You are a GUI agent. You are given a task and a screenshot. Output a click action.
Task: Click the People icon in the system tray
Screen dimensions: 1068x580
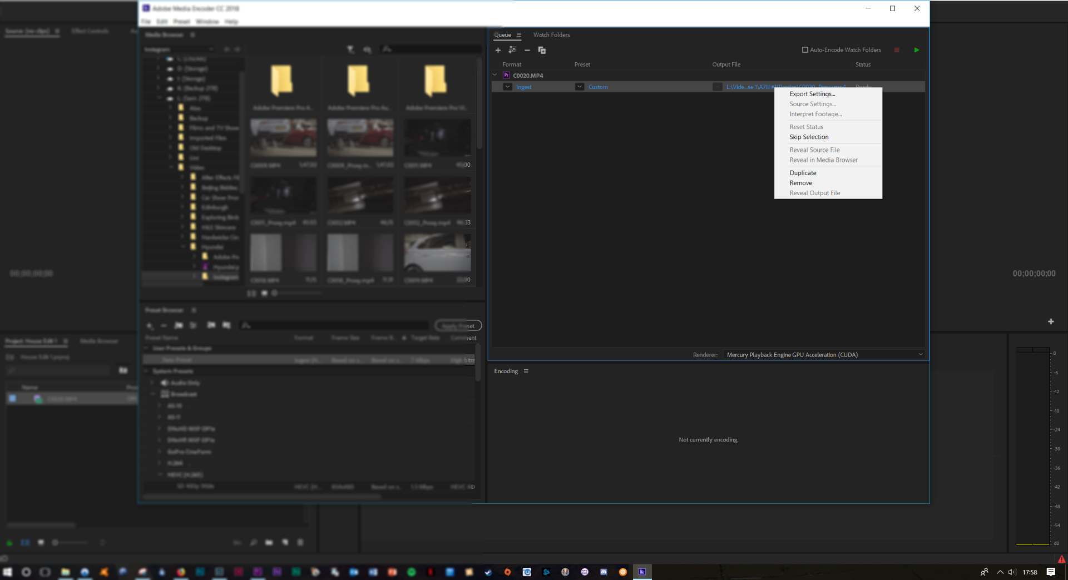pos(984,572)
